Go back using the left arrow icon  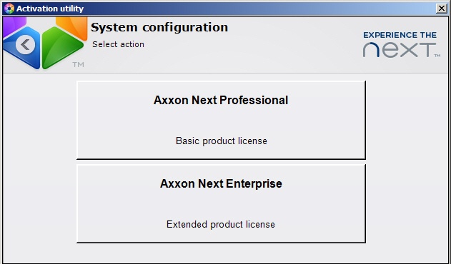point(25,45)
